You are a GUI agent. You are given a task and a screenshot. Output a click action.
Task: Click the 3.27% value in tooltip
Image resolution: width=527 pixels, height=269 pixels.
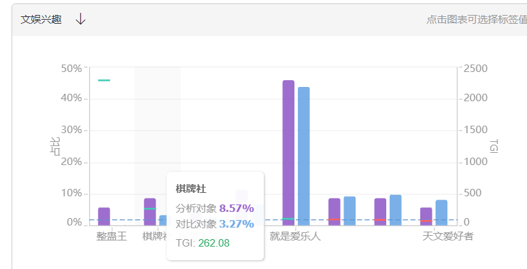point(237,223)
